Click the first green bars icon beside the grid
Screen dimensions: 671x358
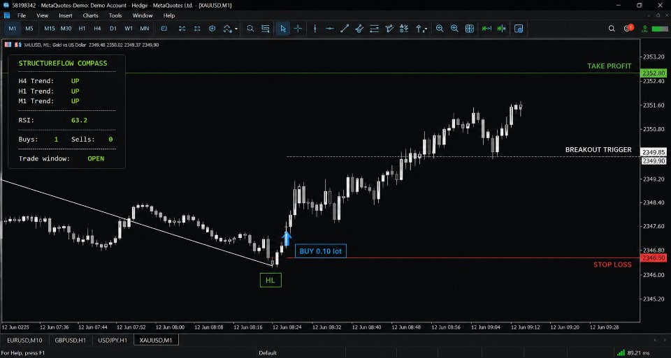(486, 29)
